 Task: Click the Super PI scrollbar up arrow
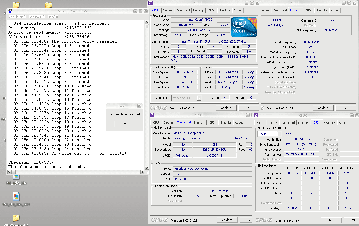click(147, 22)
